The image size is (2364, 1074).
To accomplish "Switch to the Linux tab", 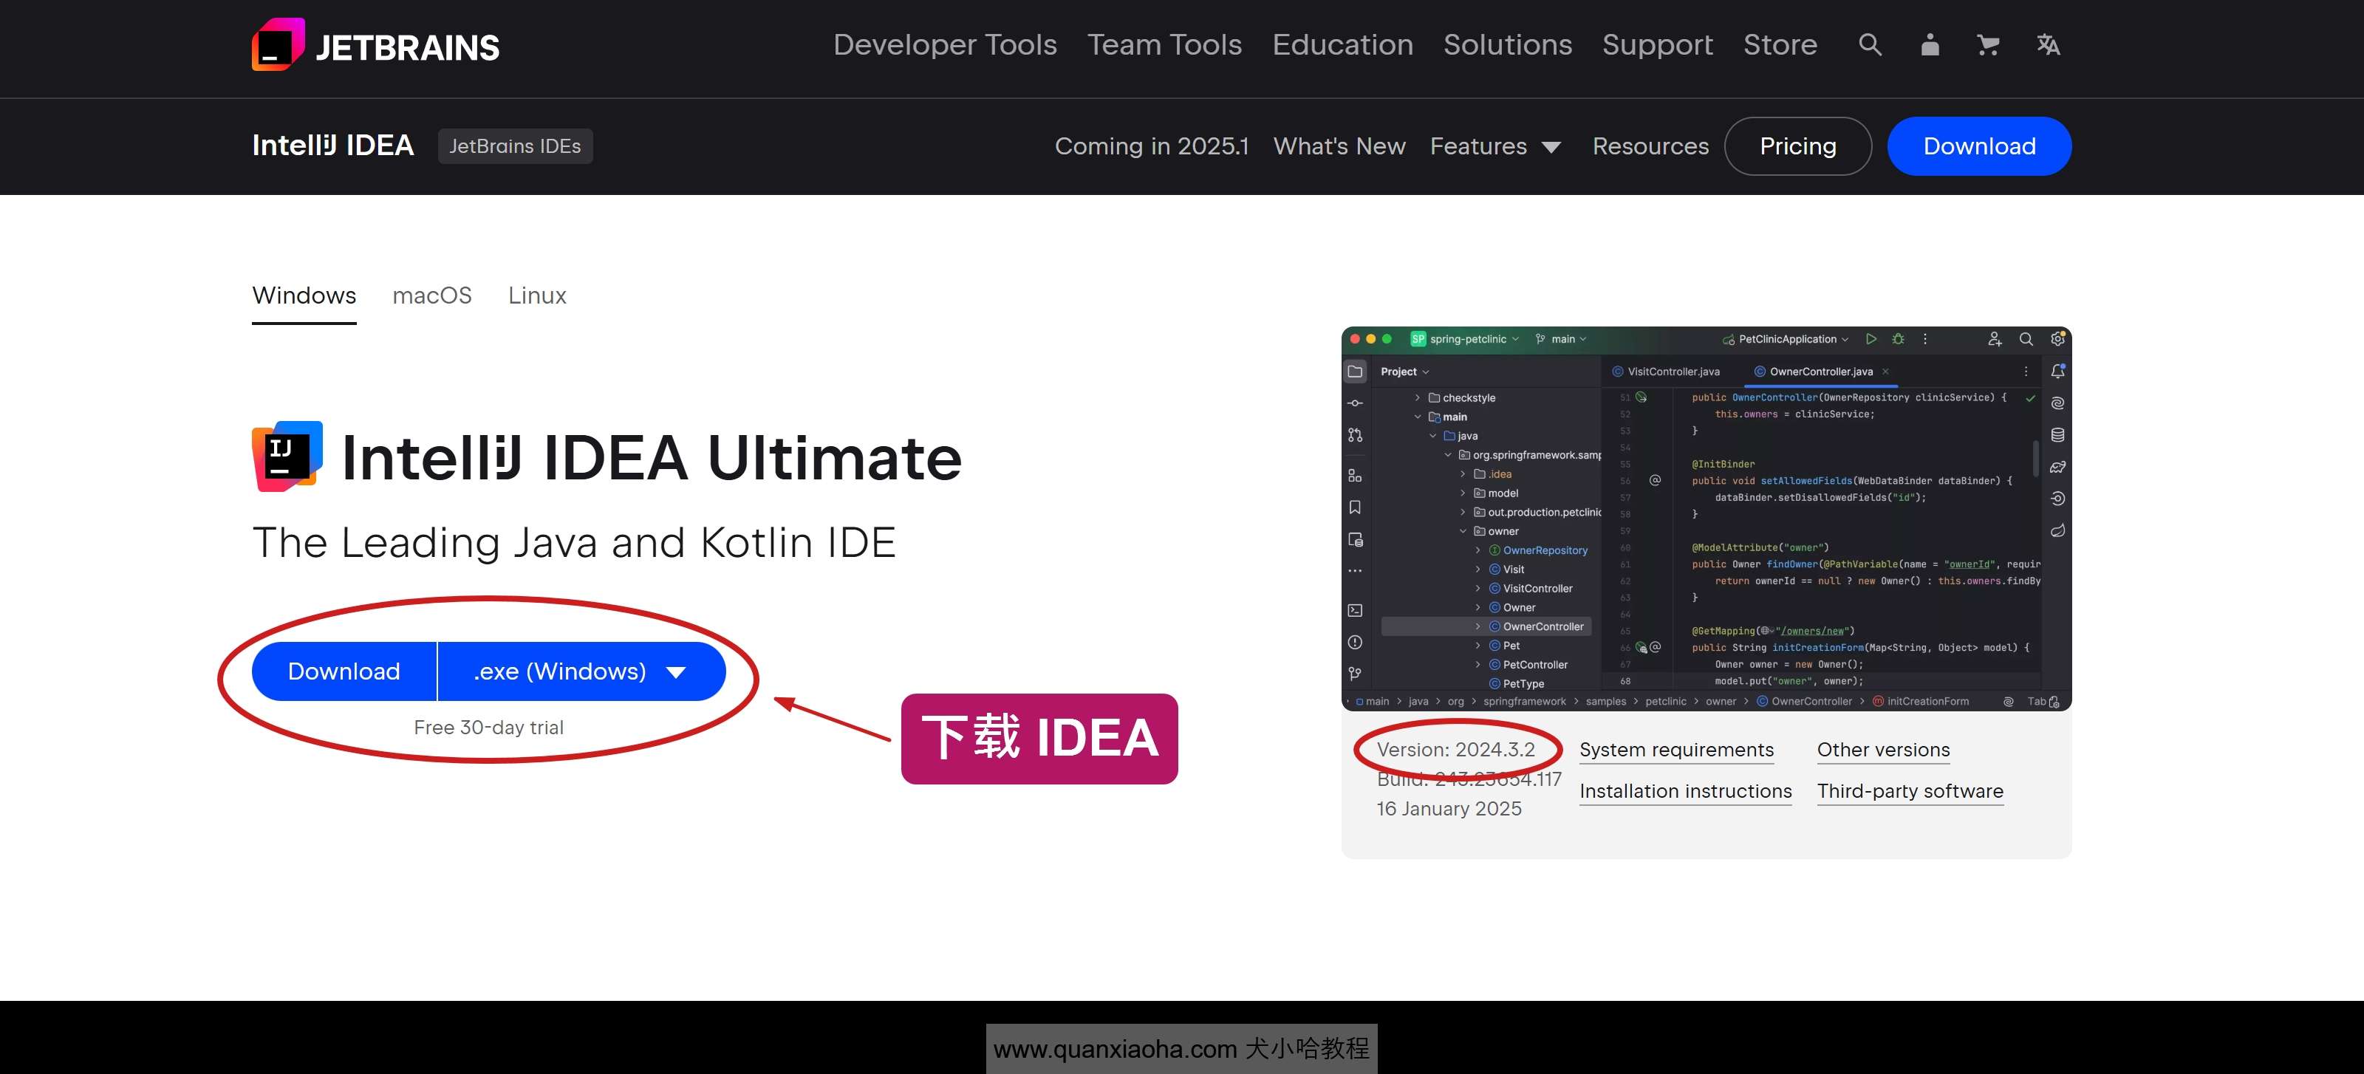I will coord(537,295).
